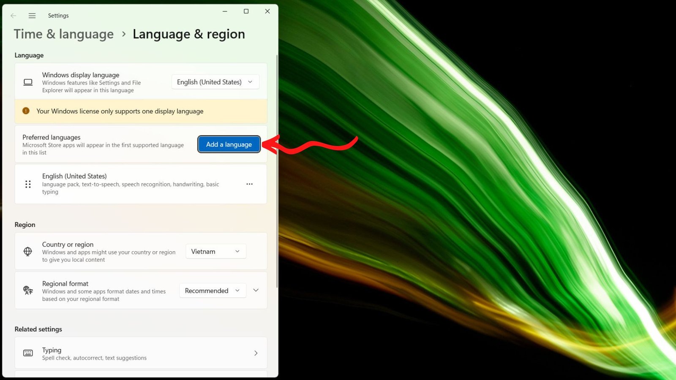Click the back arrow in Settings

(14, 16)
